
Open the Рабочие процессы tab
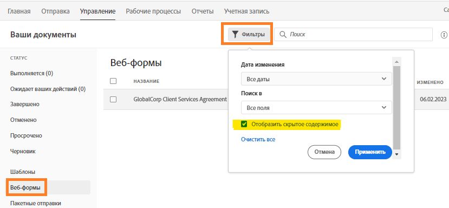153,11
